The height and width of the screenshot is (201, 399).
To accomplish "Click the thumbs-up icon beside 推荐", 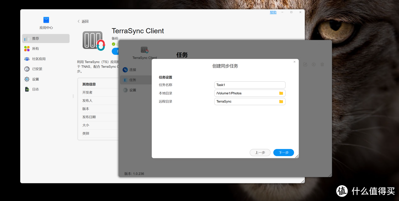I will [27, 39].
